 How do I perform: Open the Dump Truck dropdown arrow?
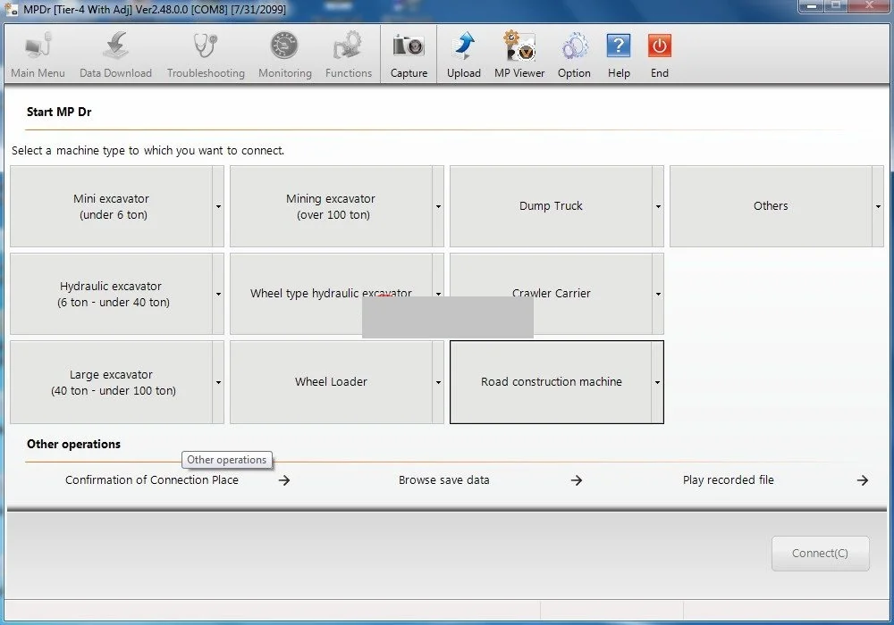click(657, 206)
